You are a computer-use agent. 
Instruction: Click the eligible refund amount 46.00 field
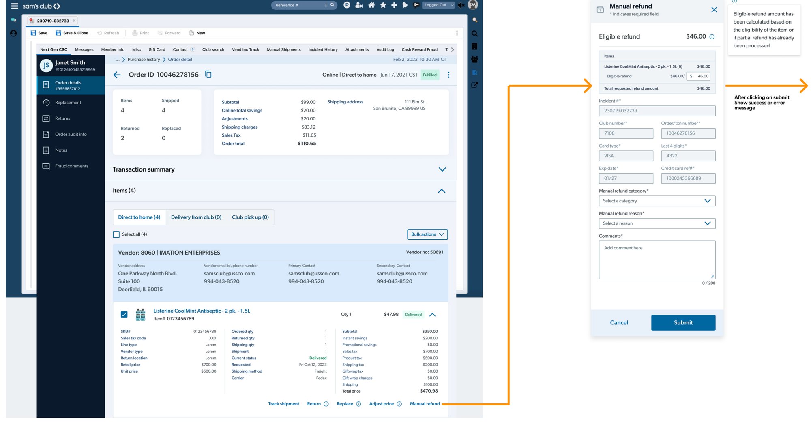698,76
